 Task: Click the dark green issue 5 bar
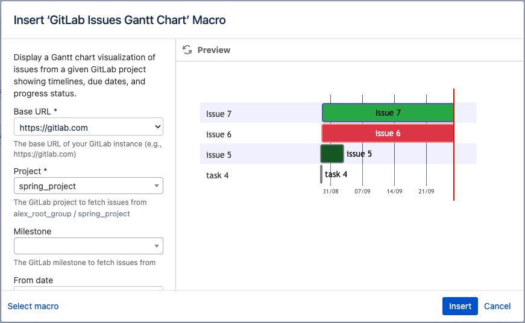point(332,154)
